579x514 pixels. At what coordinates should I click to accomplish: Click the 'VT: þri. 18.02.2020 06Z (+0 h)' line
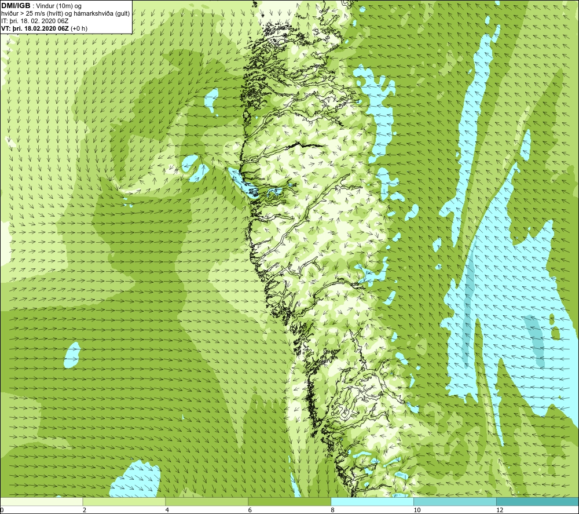pyautogui.click(x=45, y=28)
